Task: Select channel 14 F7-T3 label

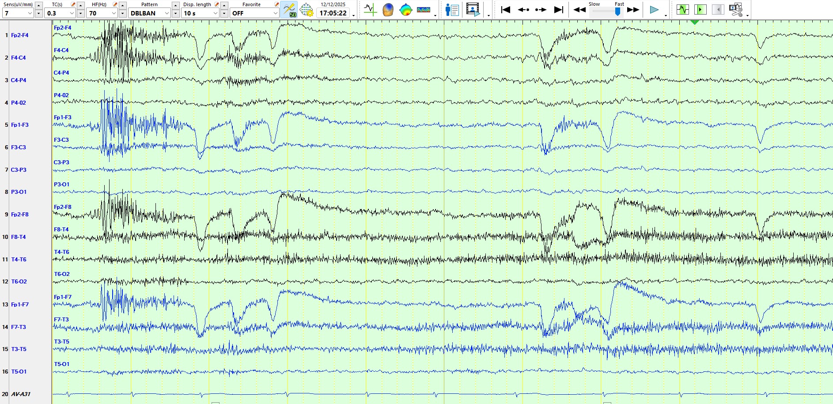Action: tap(19, 327)
